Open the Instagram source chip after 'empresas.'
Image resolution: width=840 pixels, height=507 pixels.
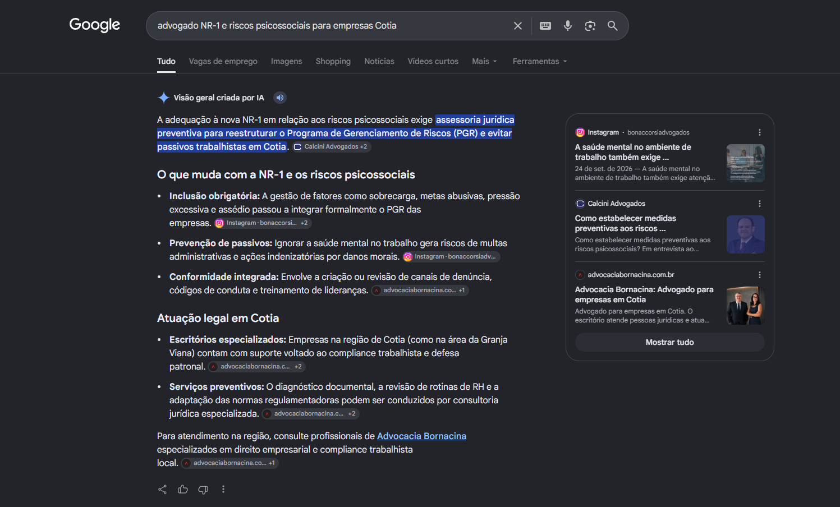[x=263, y=223]
